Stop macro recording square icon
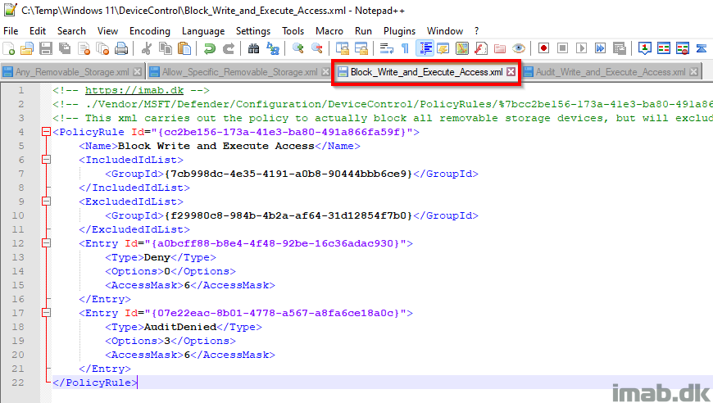The image size is (713, 403). [562, 48]
